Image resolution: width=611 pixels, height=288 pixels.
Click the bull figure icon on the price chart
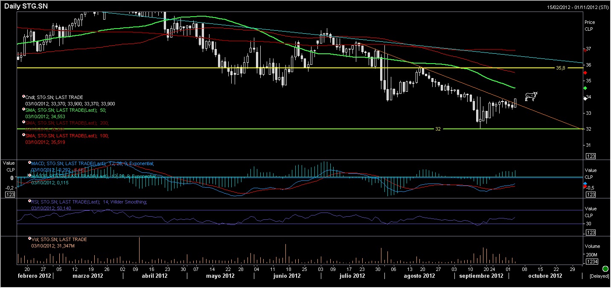pyautogui.click(x=531, y=96)
